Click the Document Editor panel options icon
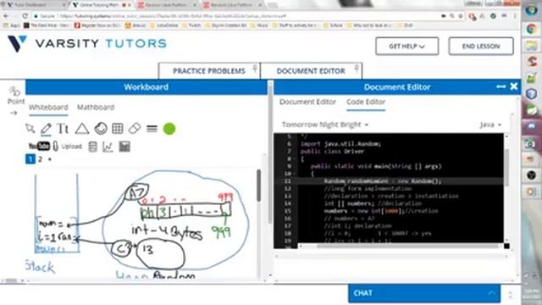Viewport: 542px width, 305px height. tap(501, 86)
